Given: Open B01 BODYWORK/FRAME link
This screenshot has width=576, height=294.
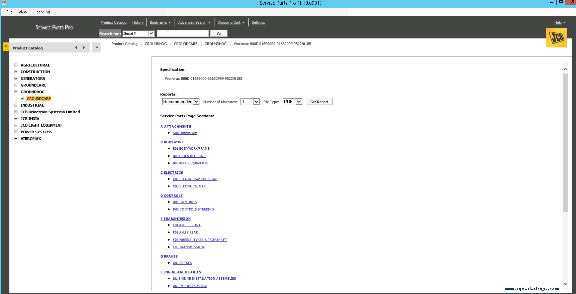Looking at the screenshot, I should [191, 149].
